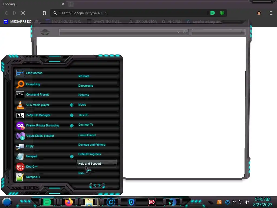277x208 pixels.
Task: Open the globe browser taskbar icon
Action: click(x=172, y=202)
